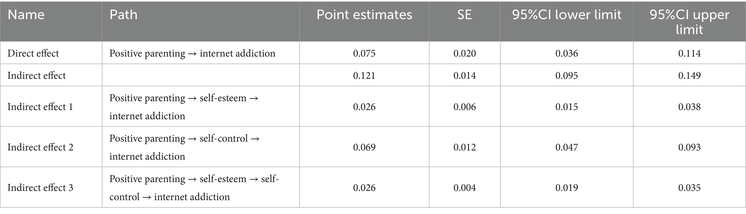Image resolution: width=746 pixels, height=214 pixels.
Task: Select the 0.047 lower limit value
Action: coord(567,147)
